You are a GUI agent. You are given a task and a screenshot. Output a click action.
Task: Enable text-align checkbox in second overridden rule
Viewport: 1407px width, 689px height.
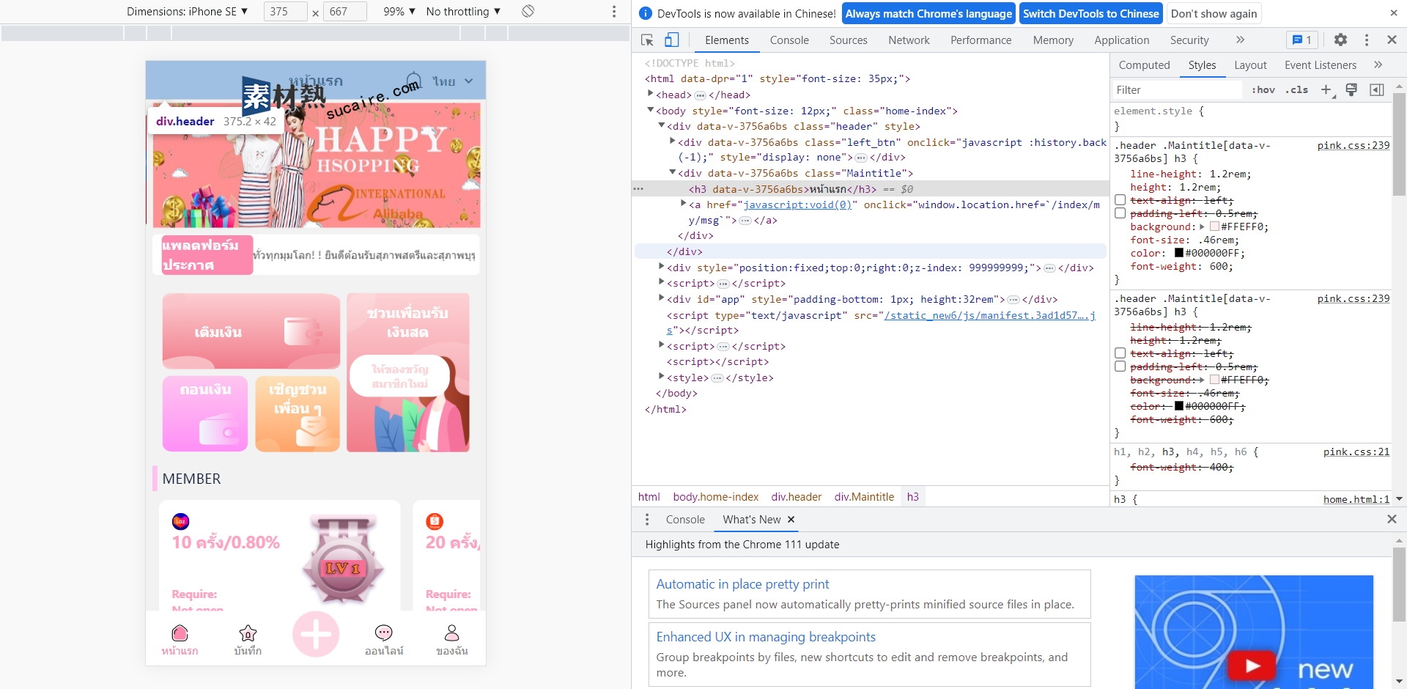pyautogui.click(x=1120, y=353)
